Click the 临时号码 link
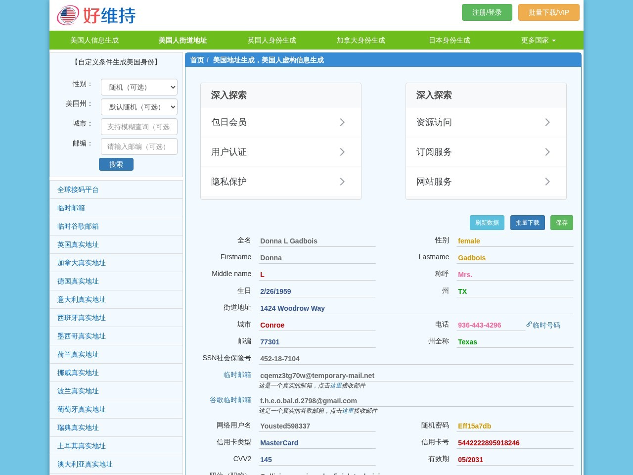 [546, 325]
